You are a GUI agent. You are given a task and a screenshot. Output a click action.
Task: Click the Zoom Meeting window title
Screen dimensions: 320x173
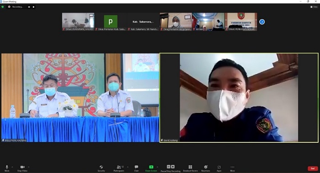coord(10,1)
